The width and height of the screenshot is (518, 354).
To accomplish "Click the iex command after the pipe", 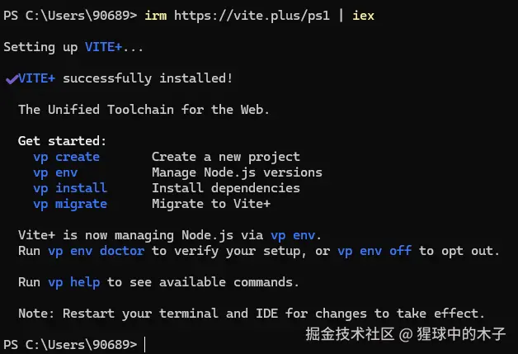I will point(363,16).
